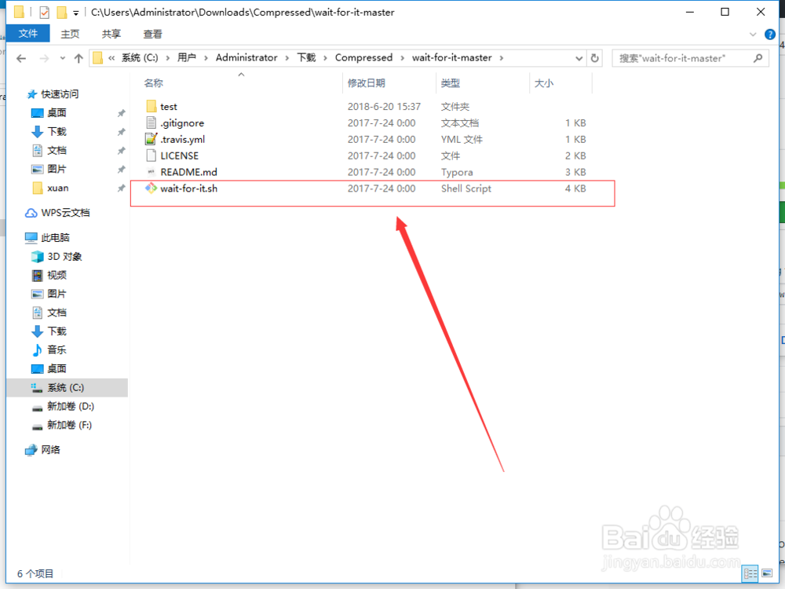Screen dimensions: 785x589
Task: Open the recent locations dropdown arrow
Action: coord(63,59)
